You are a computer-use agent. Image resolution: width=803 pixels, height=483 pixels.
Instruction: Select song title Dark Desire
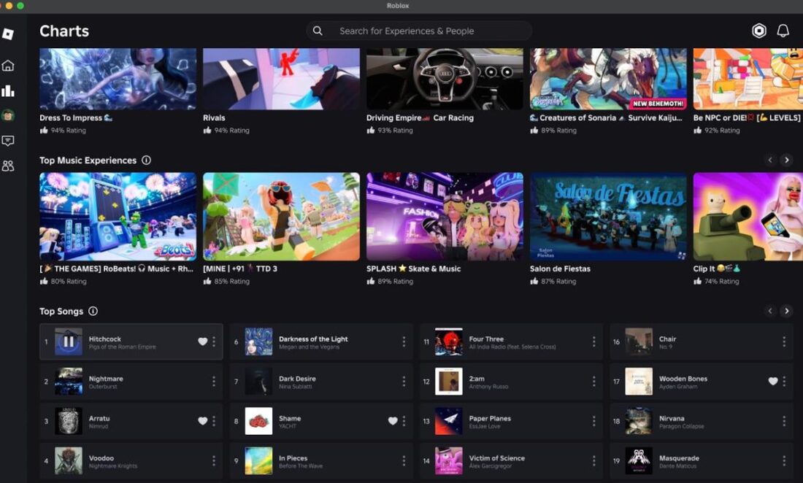297,379
